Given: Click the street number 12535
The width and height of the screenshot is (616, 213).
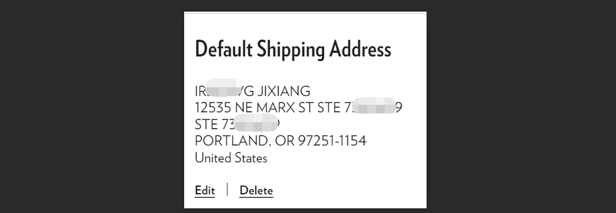Looking at the screenshot, I should point(213,108).
